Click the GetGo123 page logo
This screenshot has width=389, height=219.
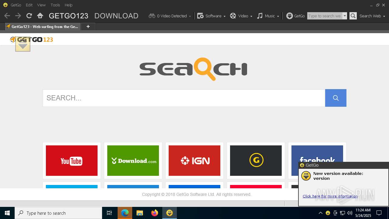pyautogui.click(x=32, y=40)
